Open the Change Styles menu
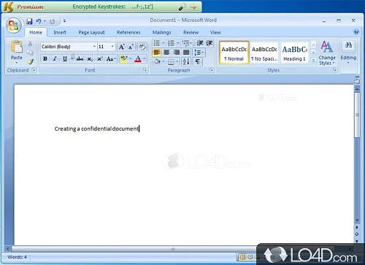 [327, 53]
